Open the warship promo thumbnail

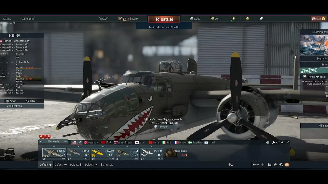tap(314, 45)
